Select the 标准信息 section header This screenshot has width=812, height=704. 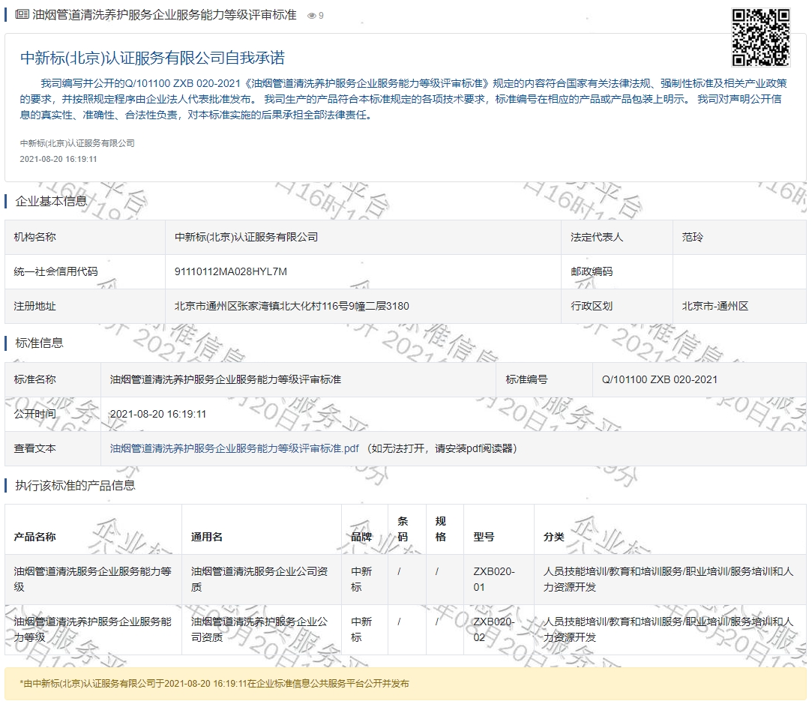[39, 343]
